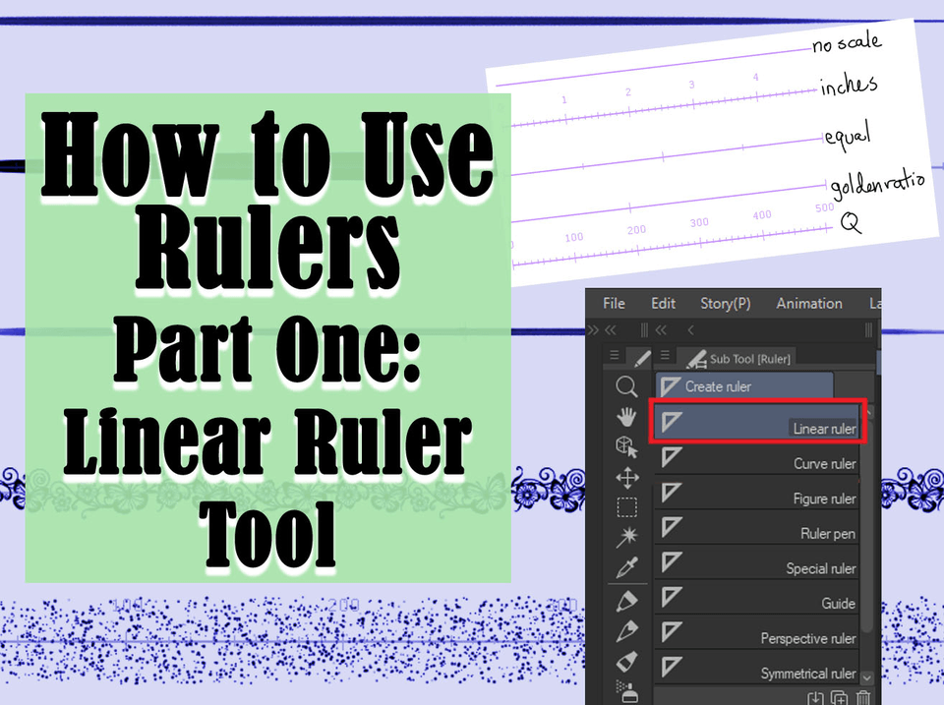Select the Create ruler group tab
Screen dimensions: 944x705
pos(744,386)
